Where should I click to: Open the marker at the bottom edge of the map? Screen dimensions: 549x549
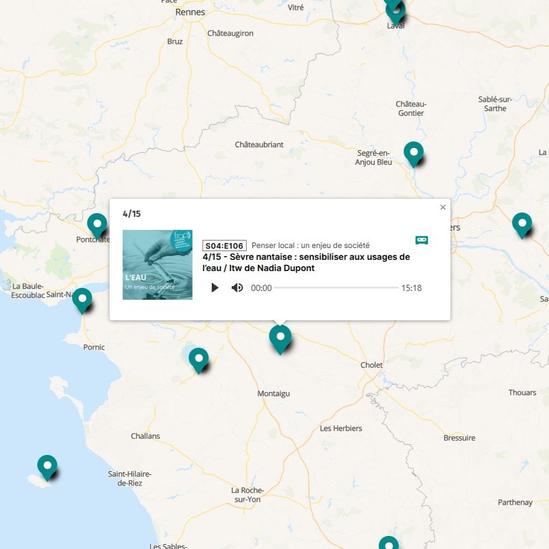click(388, 543)
